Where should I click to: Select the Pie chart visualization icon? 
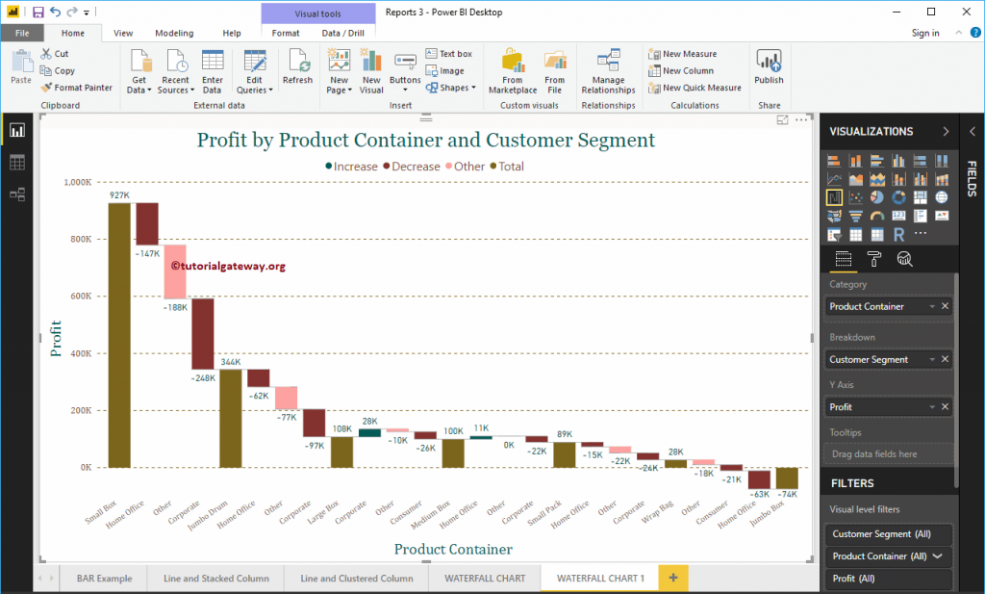click(877, 197)
